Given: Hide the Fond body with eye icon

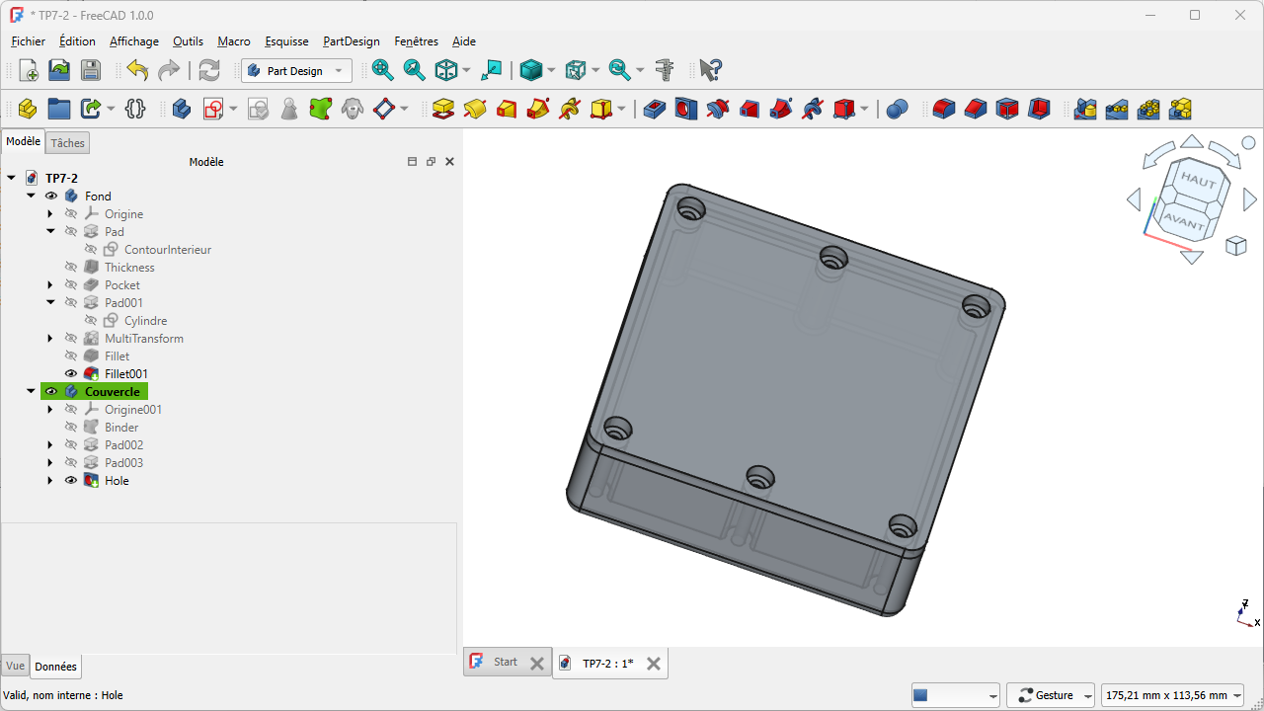Looking at the screenshot, I should point(51,197).
